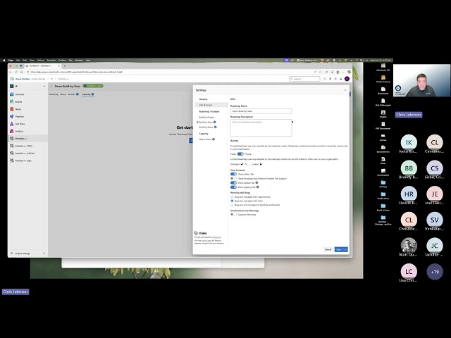Image resolution: width=451 pixels, height=338 pixels.
Task: Open the Photos Library desktop icon
Action: (383, 79)
